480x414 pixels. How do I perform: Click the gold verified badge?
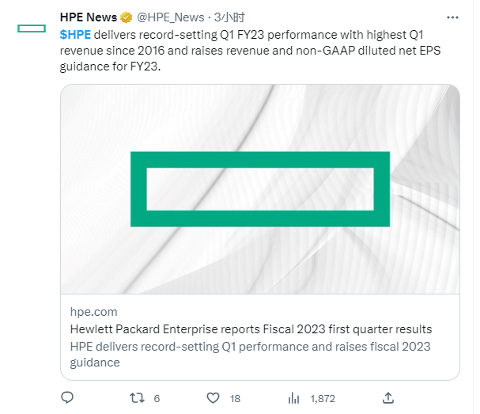click(x=126, y=17)
